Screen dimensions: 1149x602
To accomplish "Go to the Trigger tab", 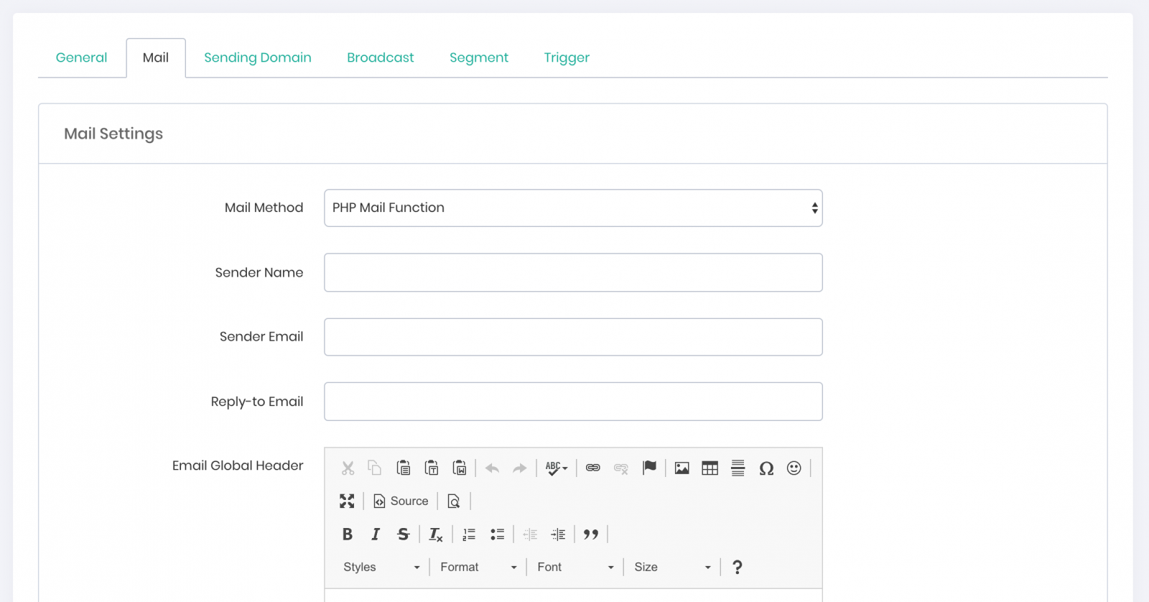I will 566,57.
